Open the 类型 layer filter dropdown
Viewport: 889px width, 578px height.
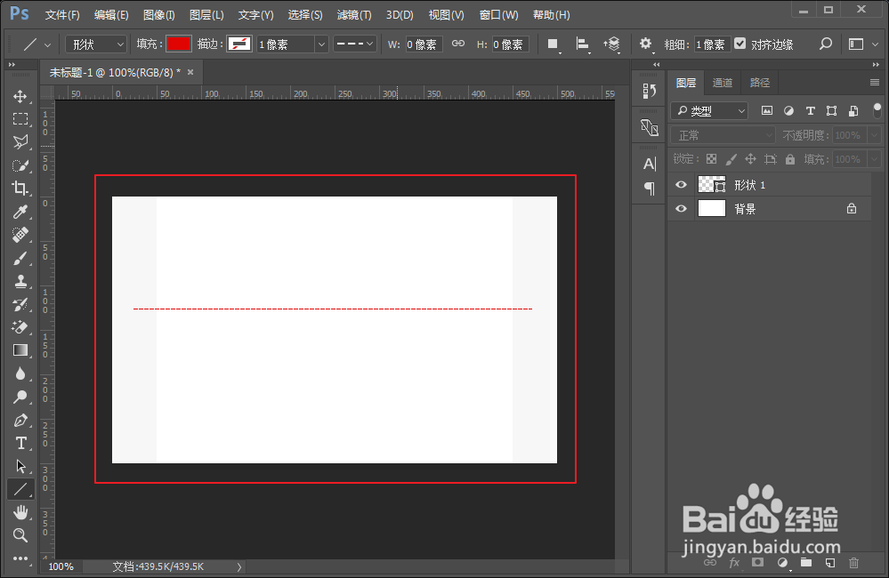pos(709,110)
